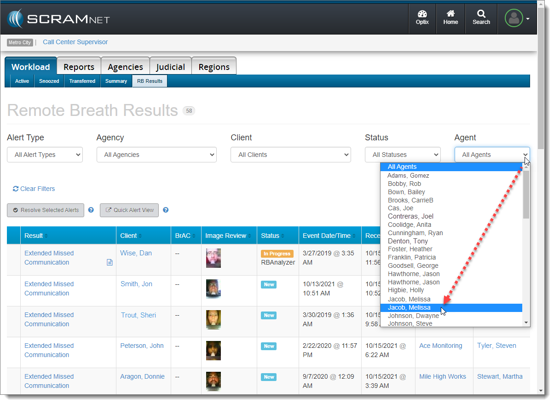Open the Snoozed sub-tab
The image size is (554, 404).
(x=49, y=81)
